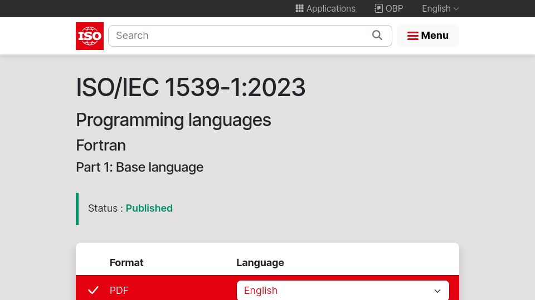The width and height of the screenshot is (535, 300).
Task: Select the PDF format row checkmark
Action: 93,290
